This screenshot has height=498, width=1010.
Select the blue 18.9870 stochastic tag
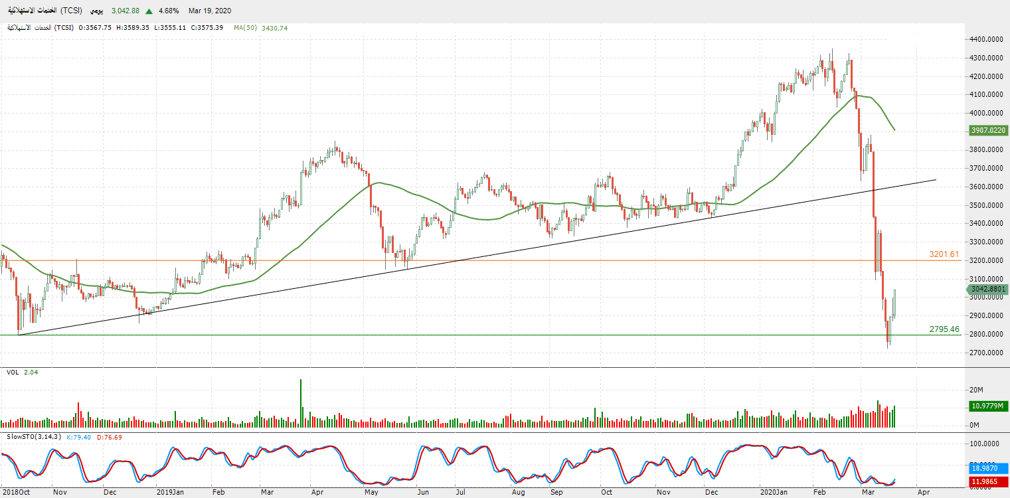(989, 468)
